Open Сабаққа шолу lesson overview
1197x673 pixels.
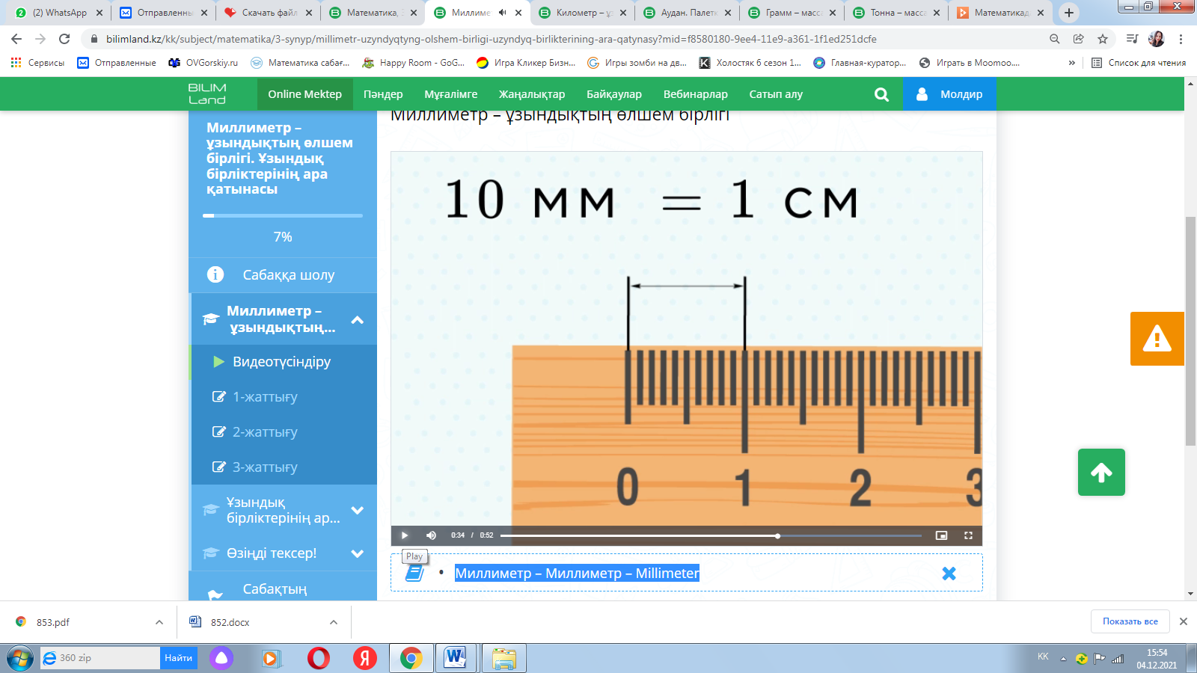(x=283, y=275)
